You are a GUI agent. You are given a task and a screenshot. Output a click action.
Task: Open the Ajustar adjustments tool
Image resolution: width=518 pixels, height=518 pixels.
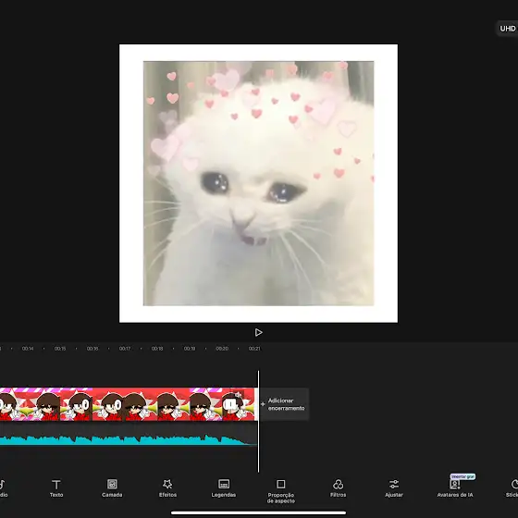coord(394,488)
